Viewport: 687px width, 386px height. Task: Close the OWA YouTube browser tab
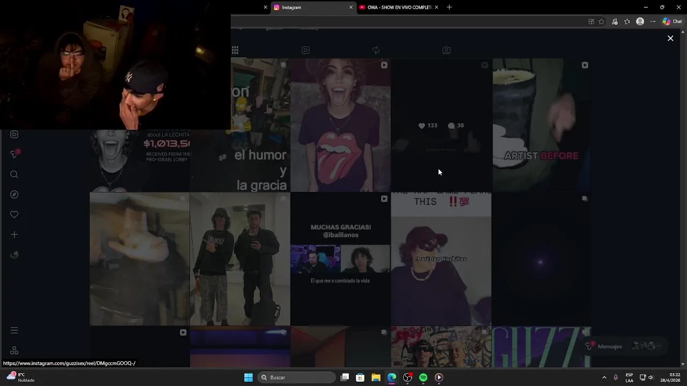coord(436,8)
